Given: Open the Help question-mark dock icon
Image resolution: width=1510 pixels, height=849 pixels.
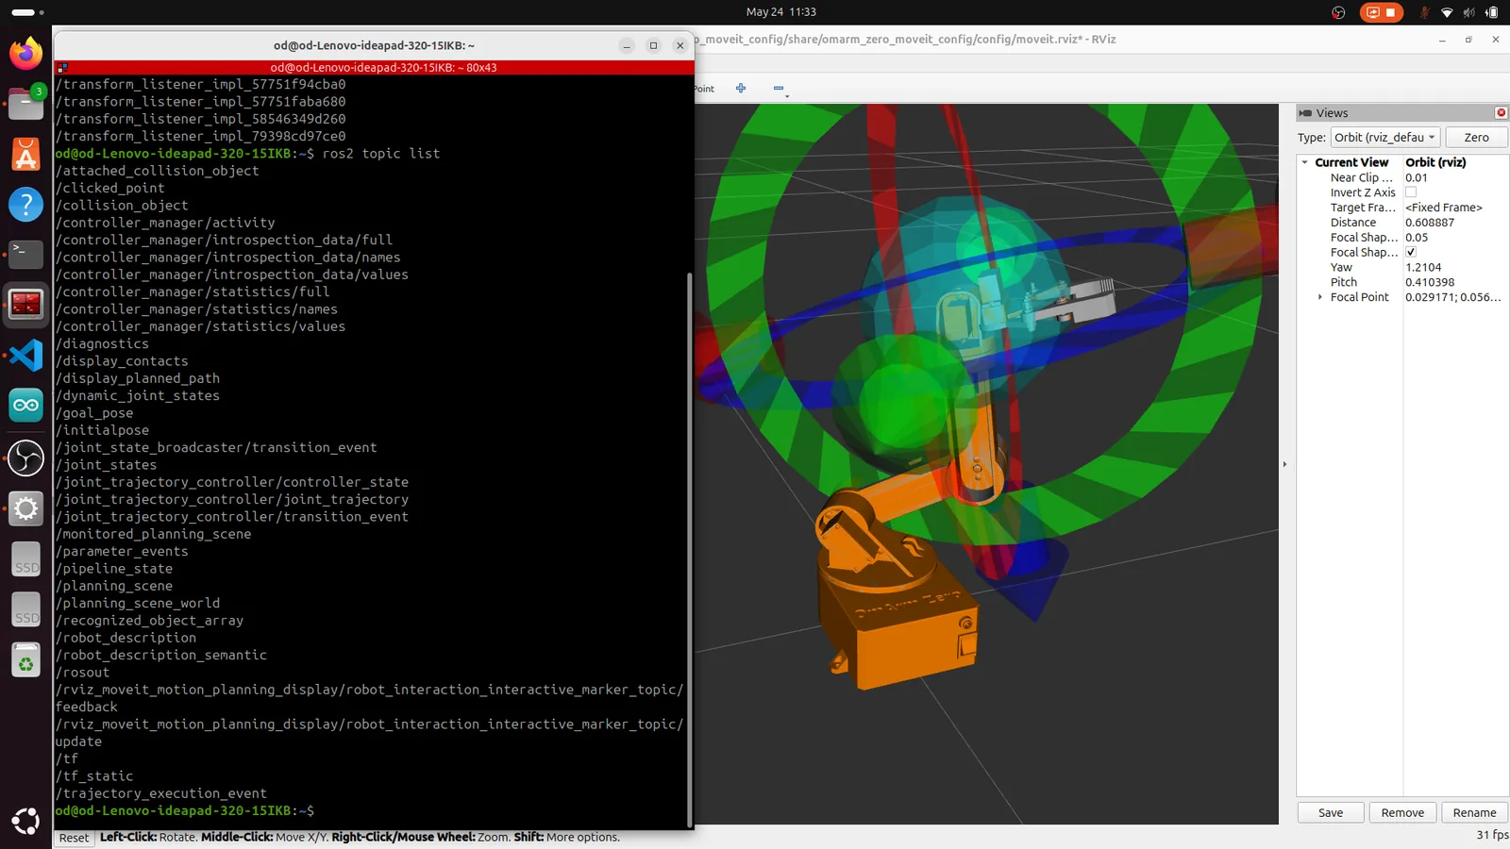Looking at the screenshot, I should (25, 205).
